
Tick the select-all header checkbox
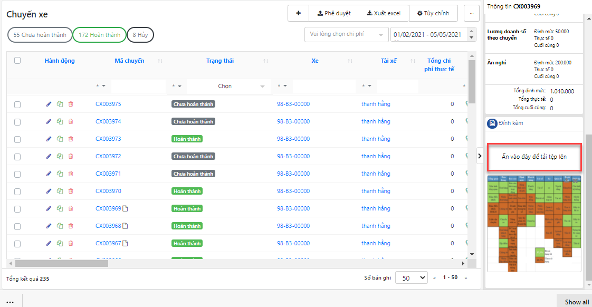[x=17, y=61]
